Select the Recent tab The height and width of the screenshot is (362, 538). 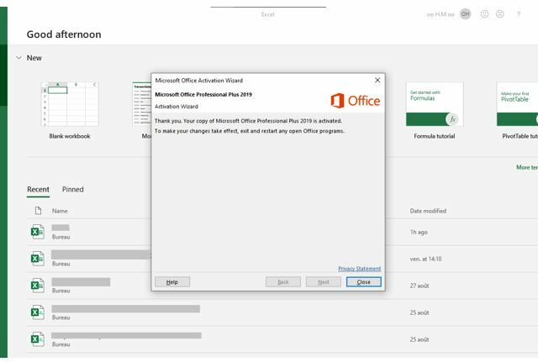click(38, 190)
